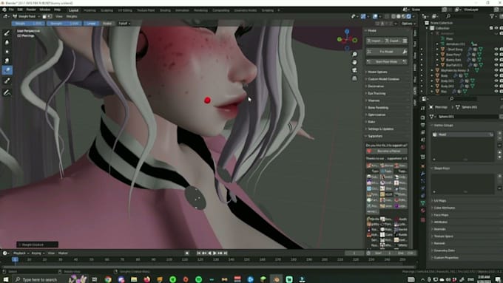Switch to the Sculpting workspace tab

pyautogui.click(x=107, y=10)
